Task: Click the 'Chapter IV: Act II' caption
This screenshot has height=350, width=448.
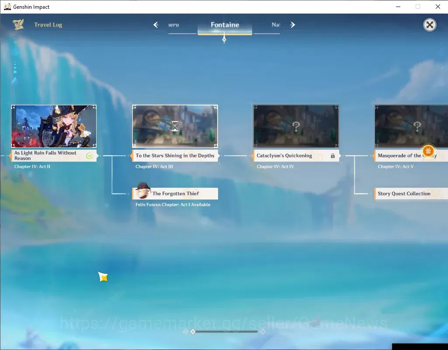Action: pos(32,166)
